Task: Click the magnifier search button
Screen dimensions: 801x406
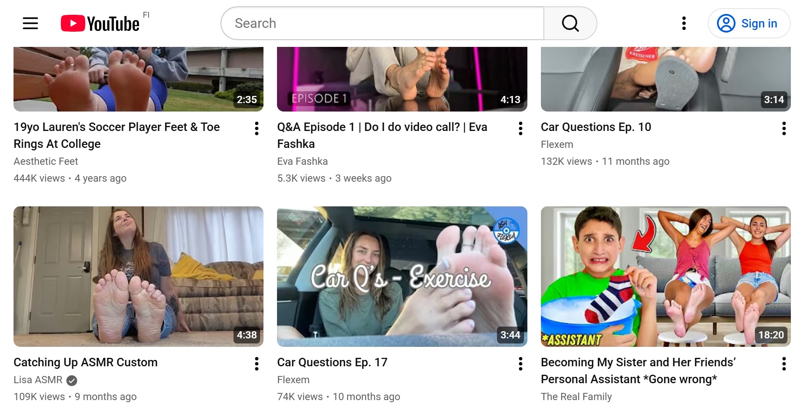Action: coord(570,23)
